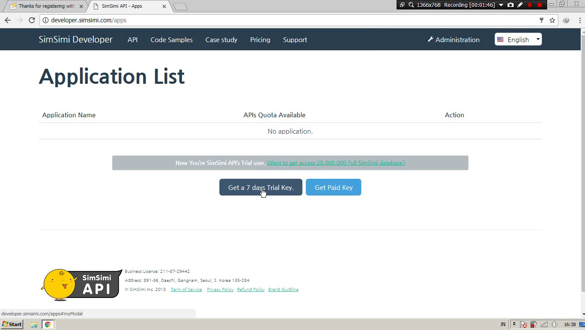Switch to the Thanks for registering tab
The height and width of the screenshot is (330, 585).
tap(46, 6)
